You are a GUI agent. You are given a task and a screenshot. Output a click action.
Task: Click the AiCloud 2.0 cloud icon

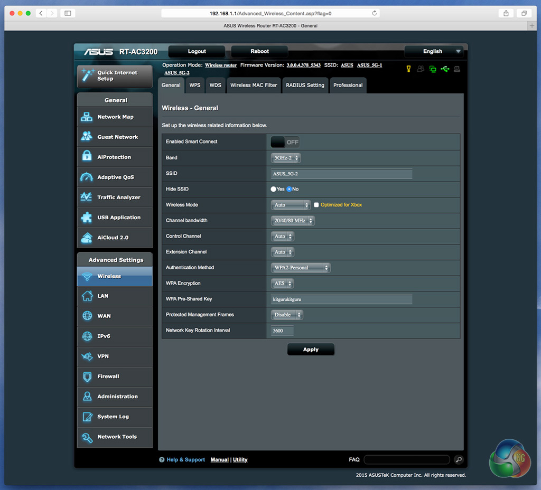(87, 238)
